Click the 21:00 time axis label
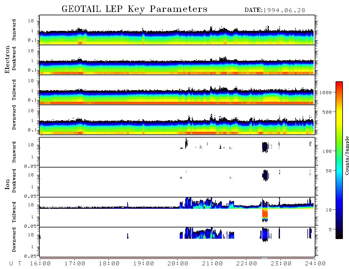This screenshot has height=269, width=349. 212,263
